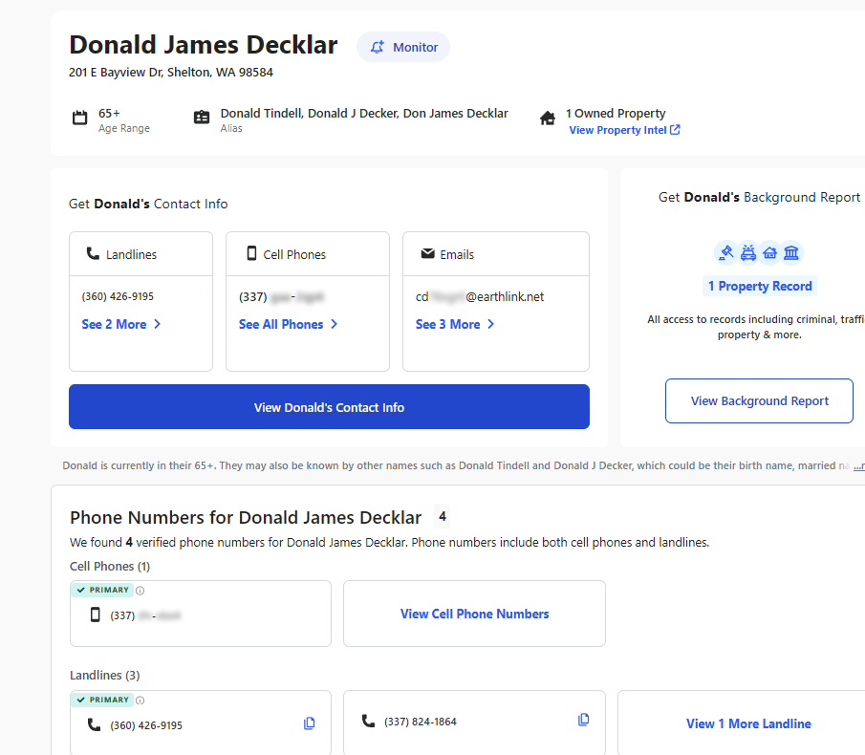Copy the (360) 426-9195 landline number
Screen dimensions: 865x755
(x=310, y=723)
